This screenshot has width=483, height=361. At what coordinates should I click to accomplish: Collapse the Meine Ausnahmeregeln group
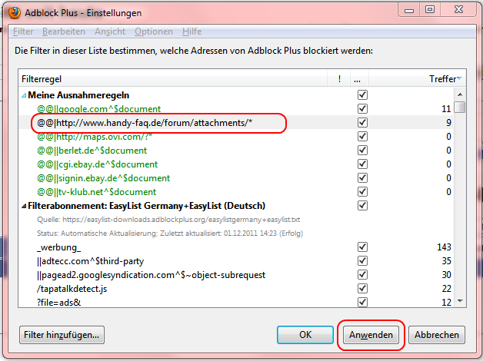tap(24, 95)
